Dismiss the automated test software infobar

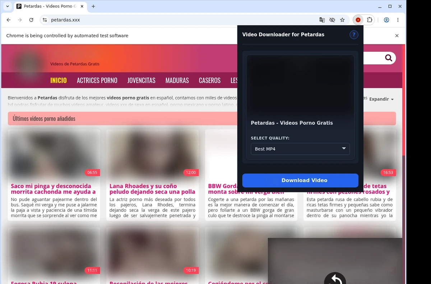pos(397,36)
